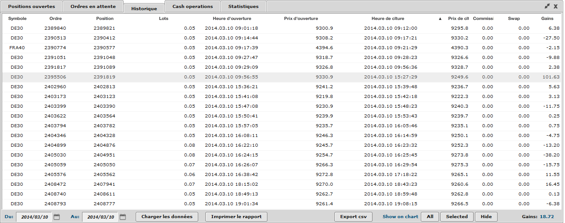Switch to the Ordres en attente tab

(x=93, y=6)
